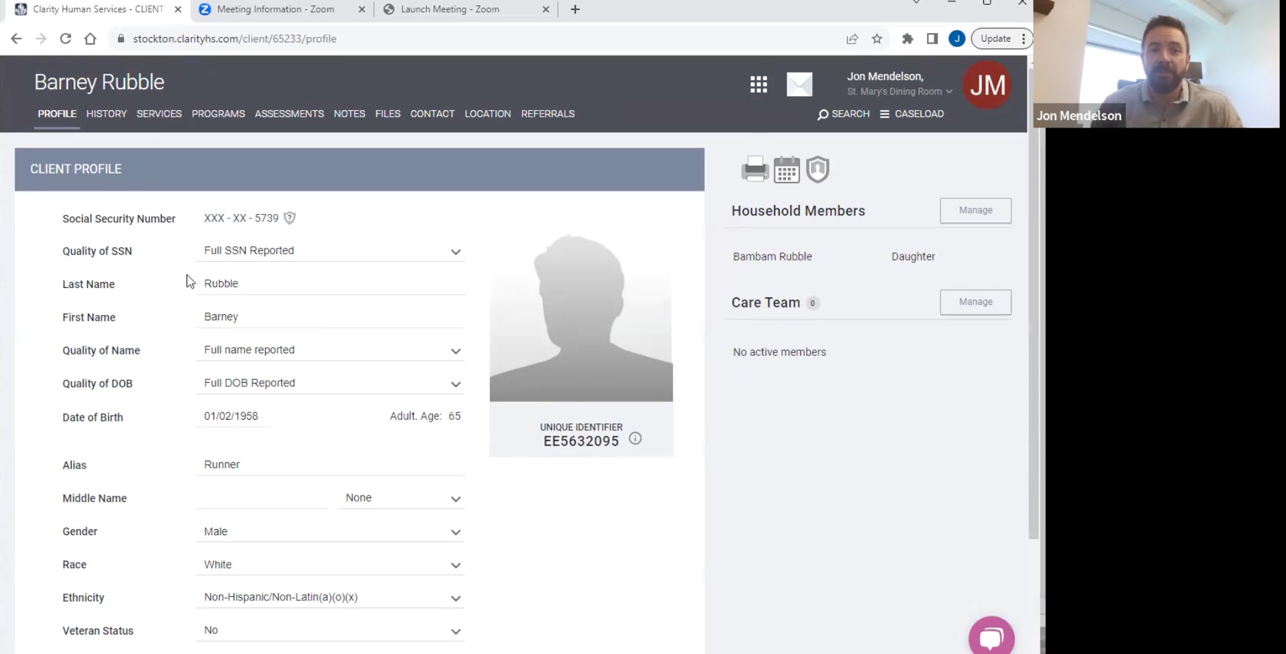This screenshot has height=654, width=1286.
Task: Open the calendar icon beside printer
Action: click(787, 169)
